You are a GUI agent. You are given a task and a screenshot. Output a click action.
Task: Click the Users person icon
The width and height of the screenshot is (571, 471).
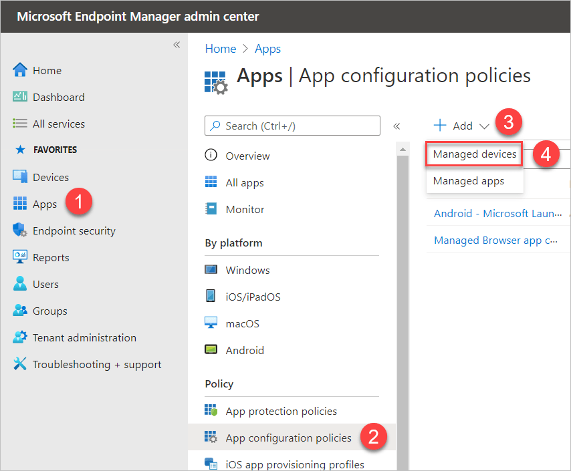point(19,283)
